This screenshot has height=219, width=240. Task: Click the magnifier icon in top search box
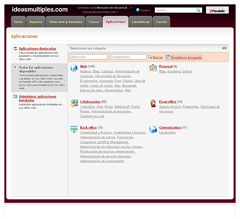point(198,10)
